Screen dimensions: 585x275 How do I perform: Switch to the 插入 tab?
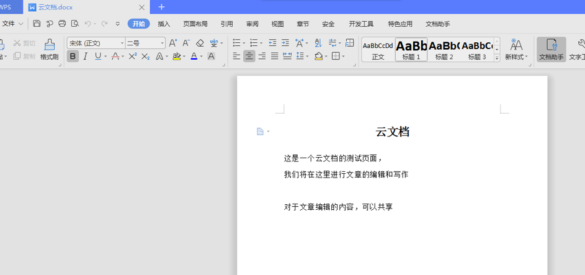[x=164, y=24]
